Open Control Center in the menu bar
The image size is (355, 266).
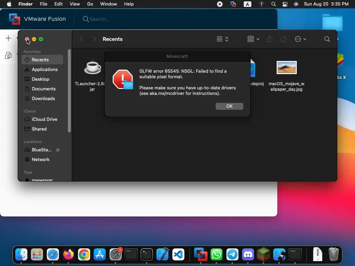click(285, 4)
